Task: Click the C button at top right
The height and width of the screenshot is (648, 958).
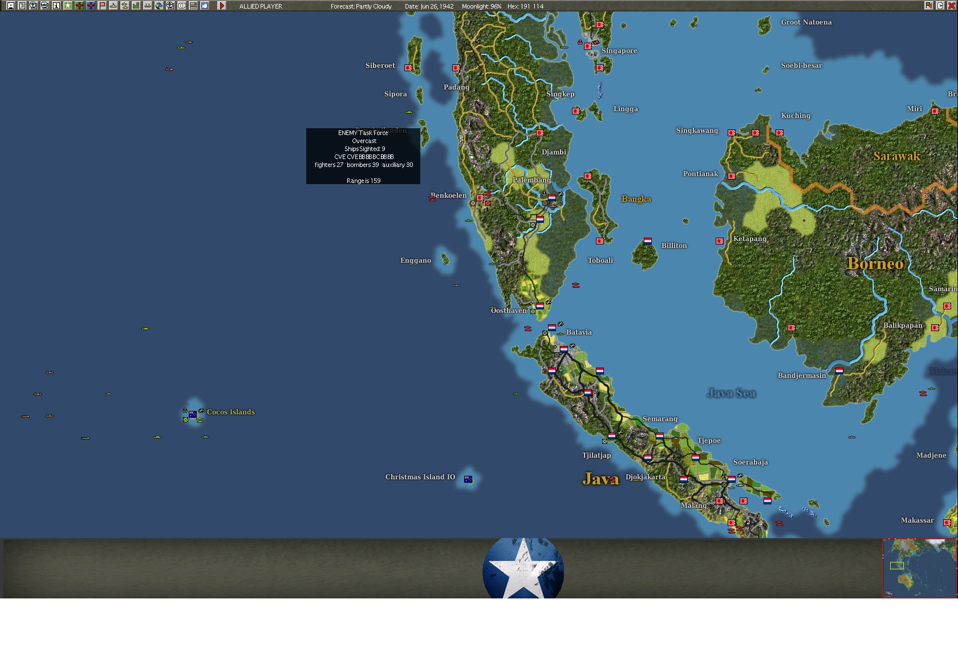Action: click(940, 6)
